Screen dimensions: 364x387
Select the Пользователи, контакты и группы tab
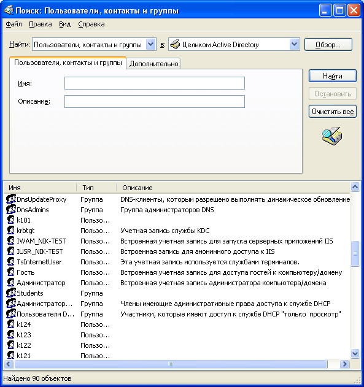(68, 63)
